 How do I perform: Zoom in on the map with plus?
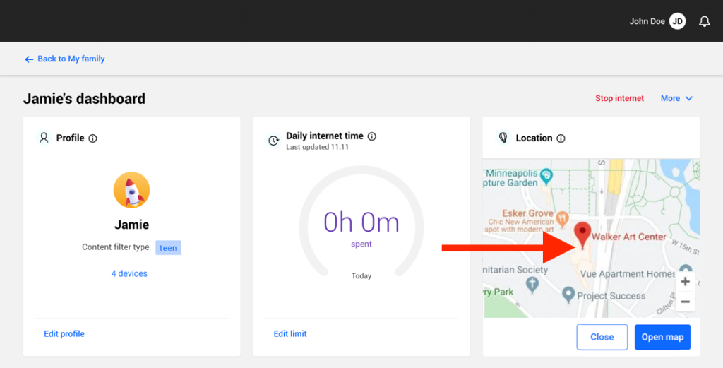click(685, 281)
